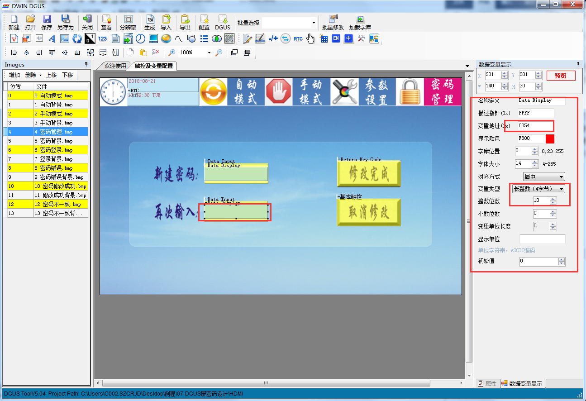Pin the 数据变量显示 panel
The height and width of the screenshot is (401, 586).
578,65
